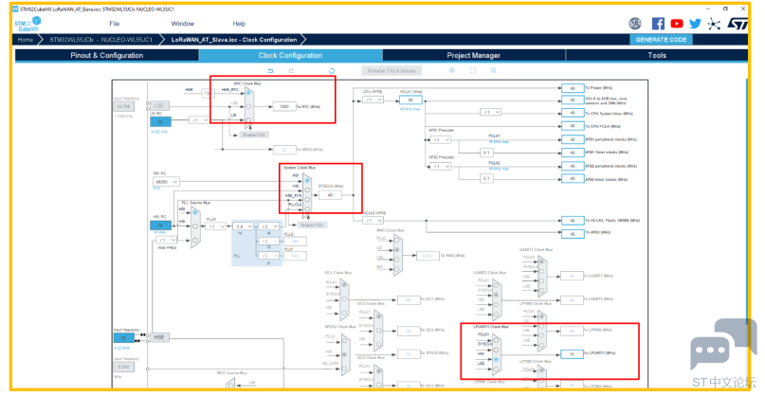Redo the clock configuration change
Image resolution: width=765 pixels, height=397 pixels.
pos(291,71)
